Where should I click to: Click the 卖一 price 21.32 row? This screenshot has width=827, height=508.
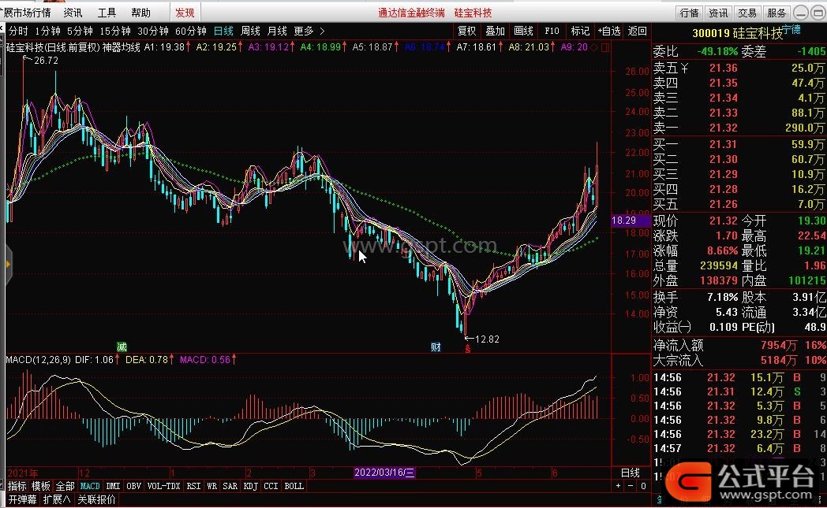point(739,128)
